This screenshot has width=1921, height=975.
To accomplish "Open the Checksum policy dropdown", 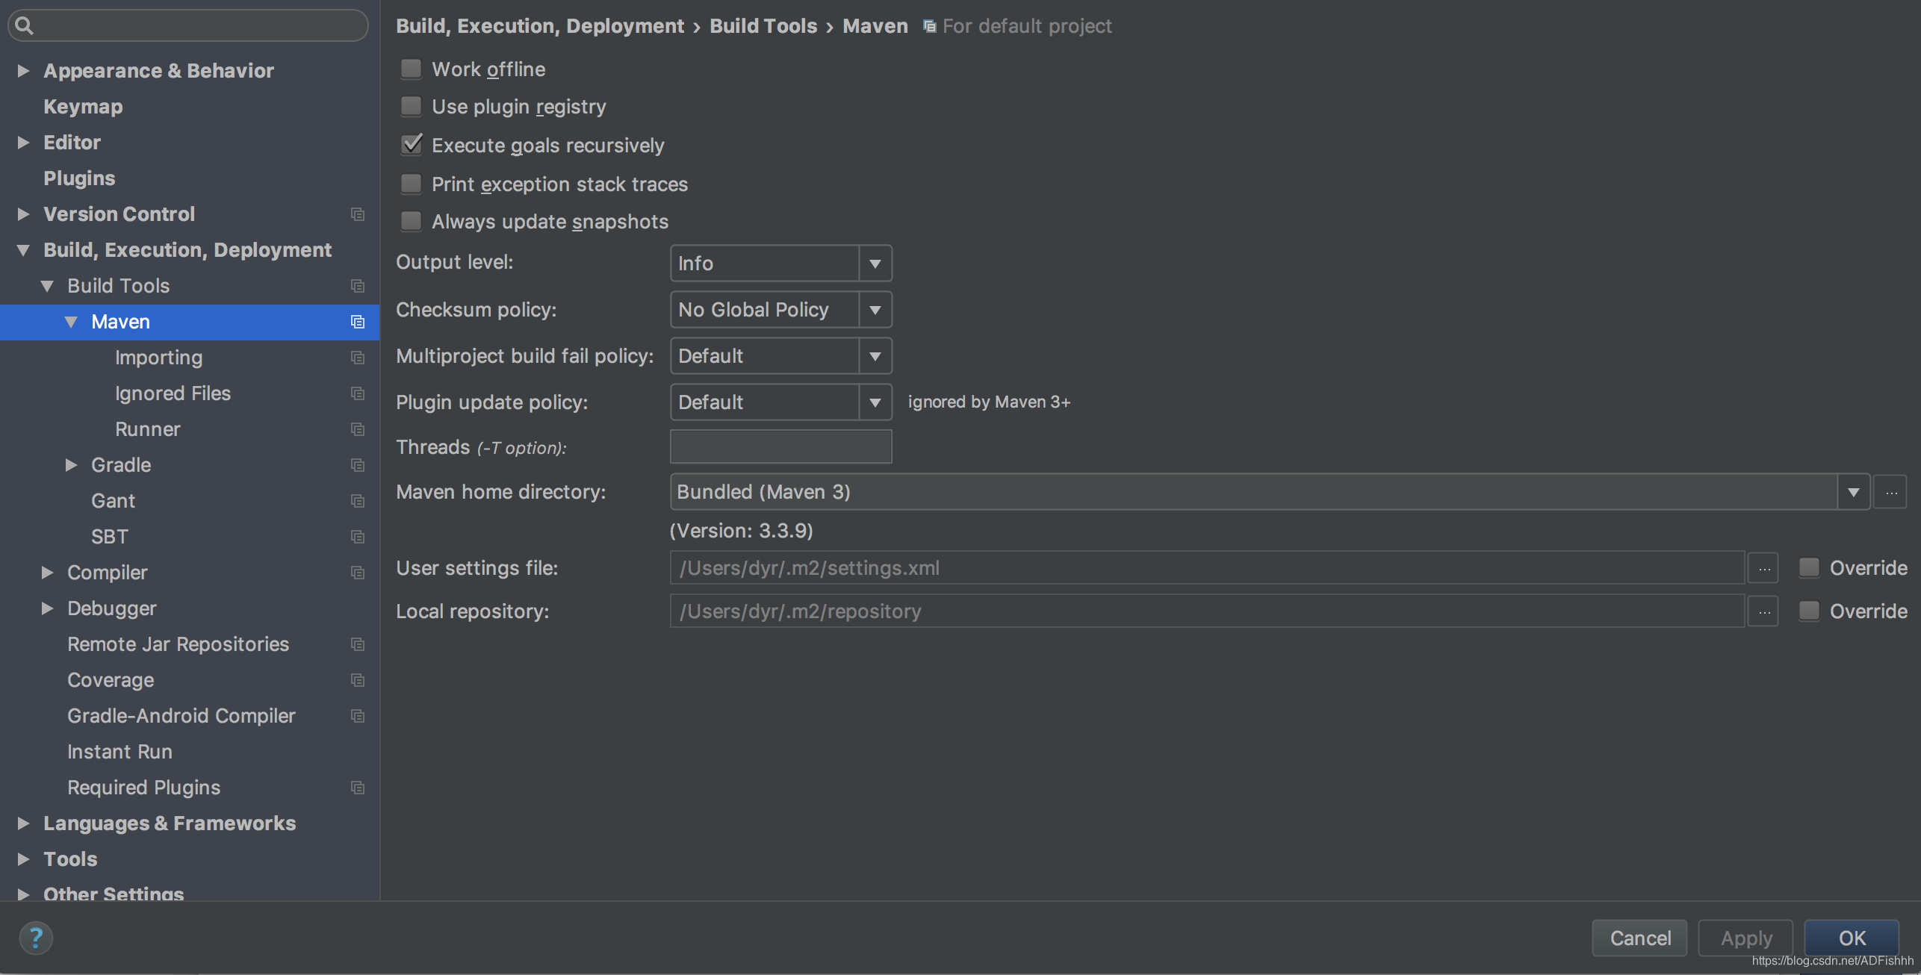I will 875,309.
